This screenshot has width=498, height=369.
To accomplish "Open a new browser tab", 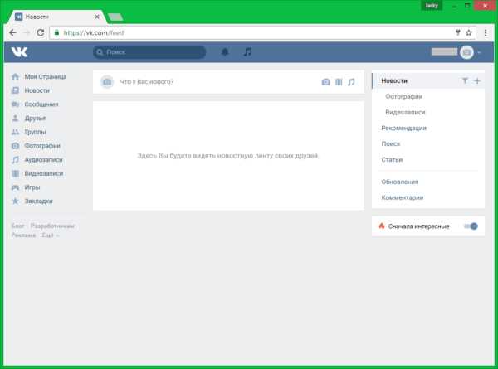I will pos(115,17).
